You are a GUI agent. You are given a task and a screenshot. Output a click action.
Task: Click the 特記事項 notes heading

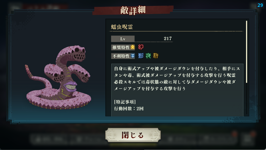point(125,102)
